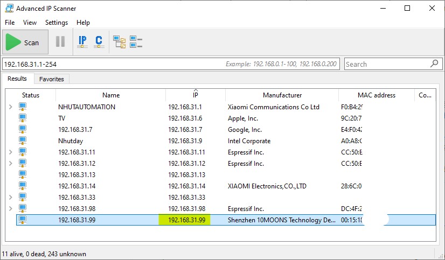Image resolution: width=445 pixels, height=260 pixels.
Task: Select the NHUTAUTOMATION name cell
Action: click(x=87, y=107)
